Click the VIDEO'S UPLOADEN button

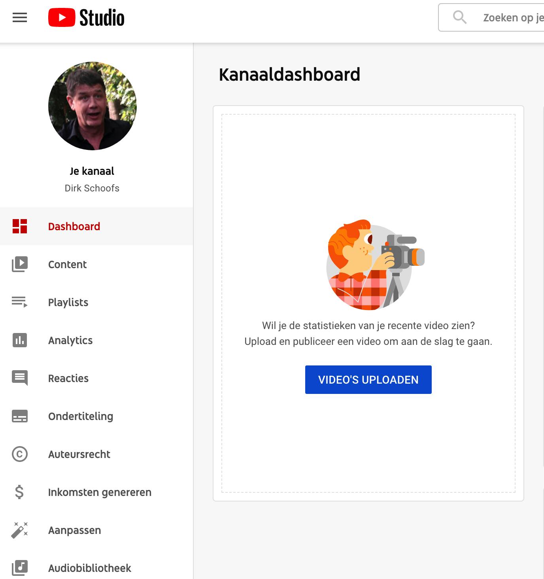pyautogui.click(x=368, y=380)
